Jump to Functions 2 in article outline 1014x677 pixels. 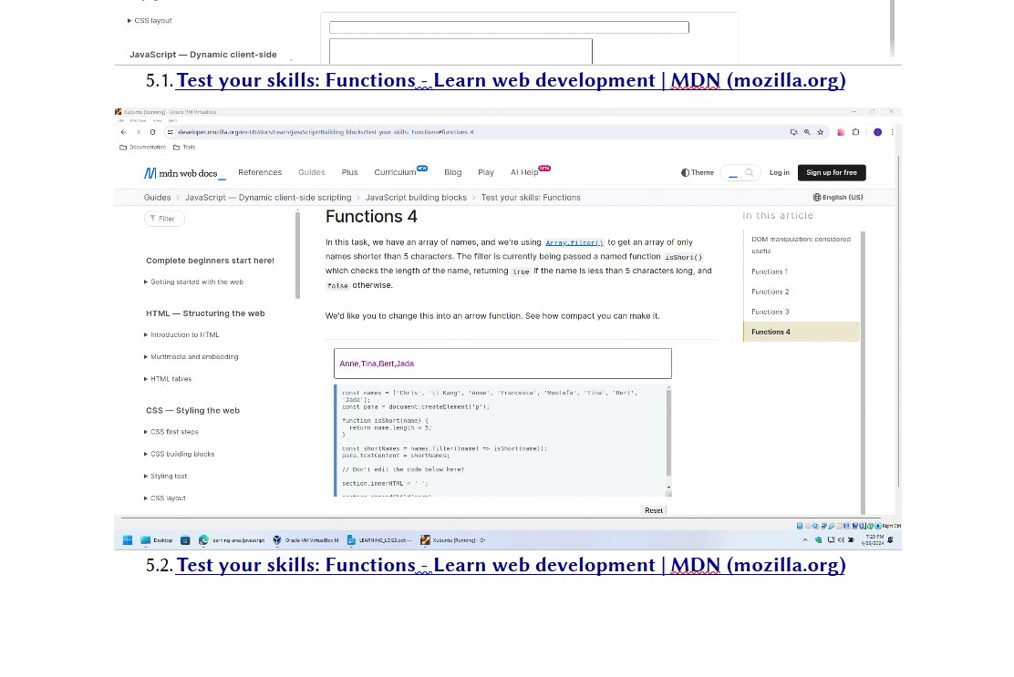coord(771,292)
